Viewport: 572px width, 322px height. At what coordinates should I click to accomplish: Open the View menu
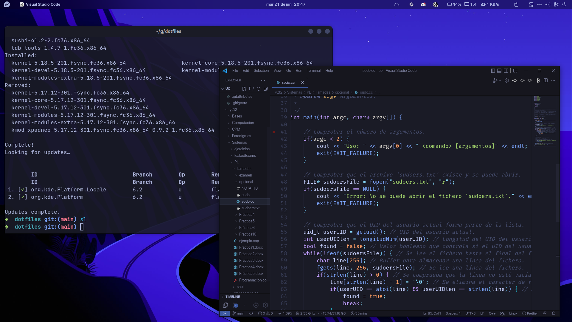coord(277,71)
